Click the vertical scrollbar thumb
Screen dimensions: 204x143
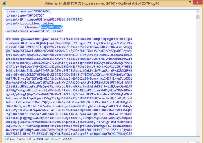click(x=198, y=17)
